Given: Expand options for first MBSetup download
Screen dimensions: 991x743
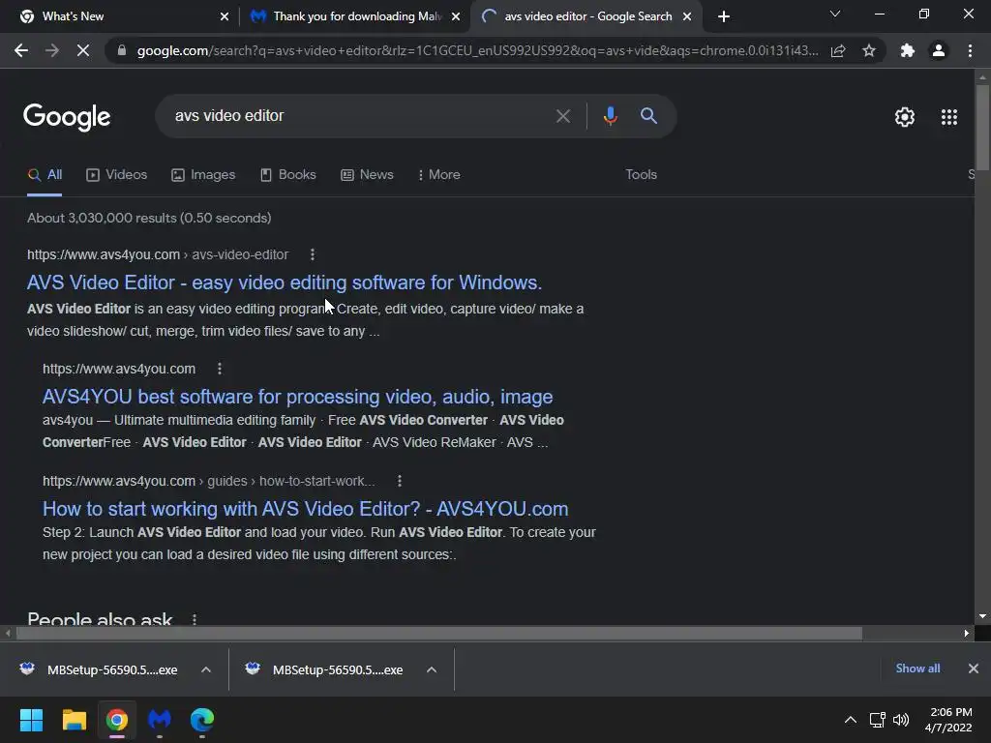Looking at the screenshot, I should click(x=206, y=669).
